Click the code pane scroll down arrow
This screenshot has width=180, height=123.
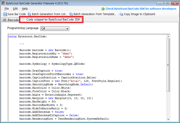pyautogui.click(x=168, y=119)
